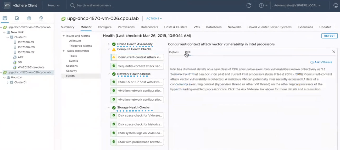Expand Online Health Availability group
The height and width of the screenshot is (150, 340).
tap(109, 44)
